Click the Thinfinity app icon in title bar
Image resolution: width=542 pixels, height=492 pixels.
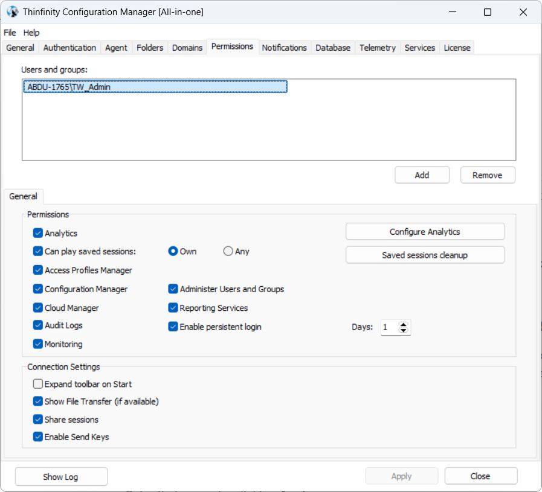click(x=12, y=12)
